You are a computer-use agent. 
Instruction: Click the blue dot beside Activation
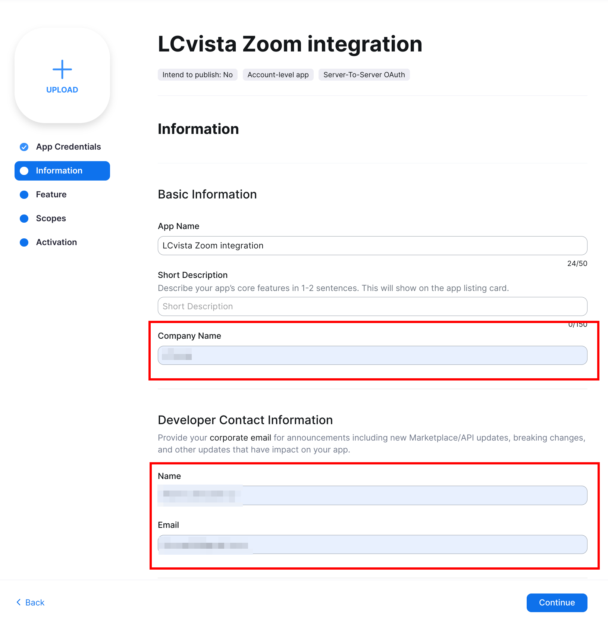24,242
